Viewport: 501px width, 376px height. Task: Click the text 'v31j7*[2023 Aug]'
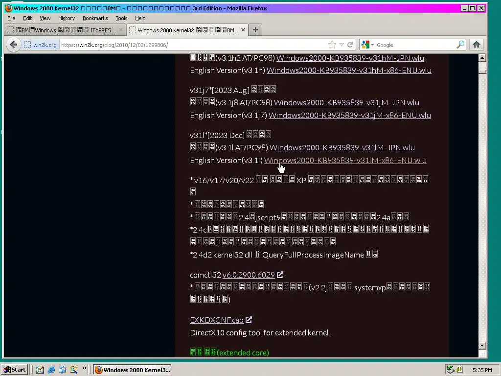click(219, 90)
